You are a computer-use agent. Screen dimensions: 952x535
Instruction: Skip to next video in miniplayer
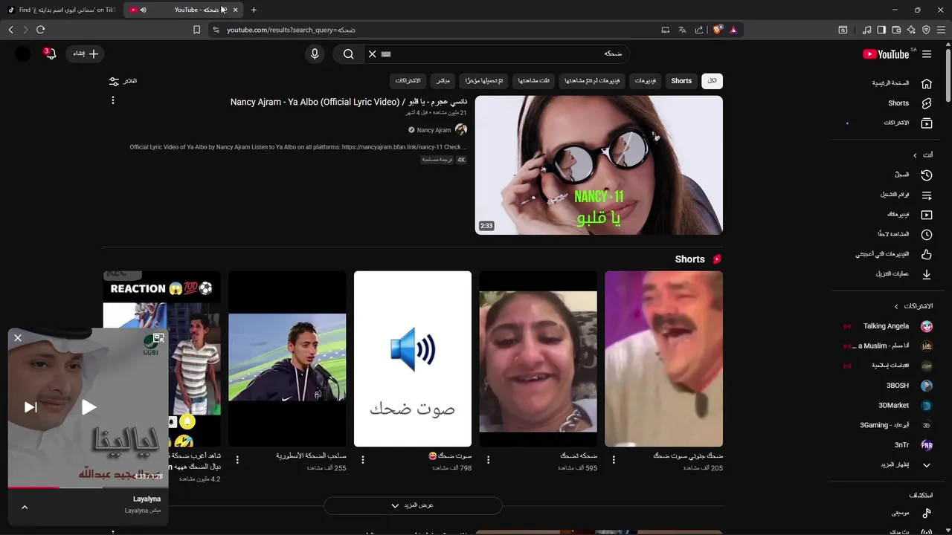pos(30,407)
